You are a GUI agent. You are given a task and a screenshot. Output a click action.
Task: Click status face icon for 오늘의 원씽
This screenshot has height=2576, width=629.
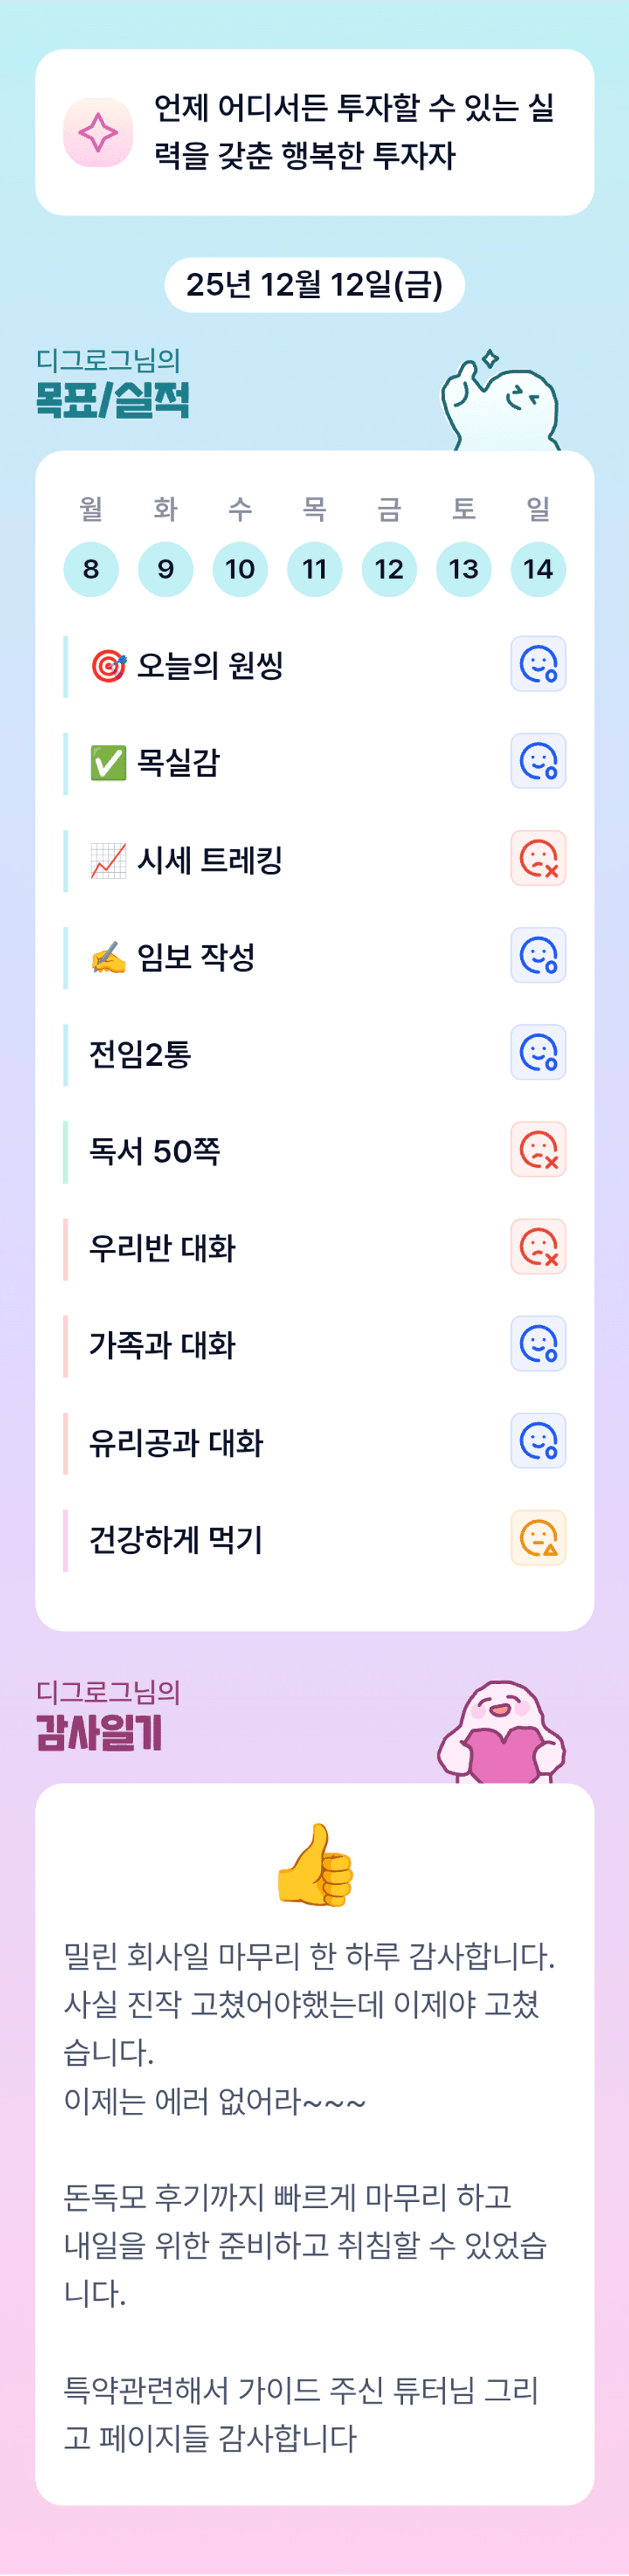(x=538, y=664)
